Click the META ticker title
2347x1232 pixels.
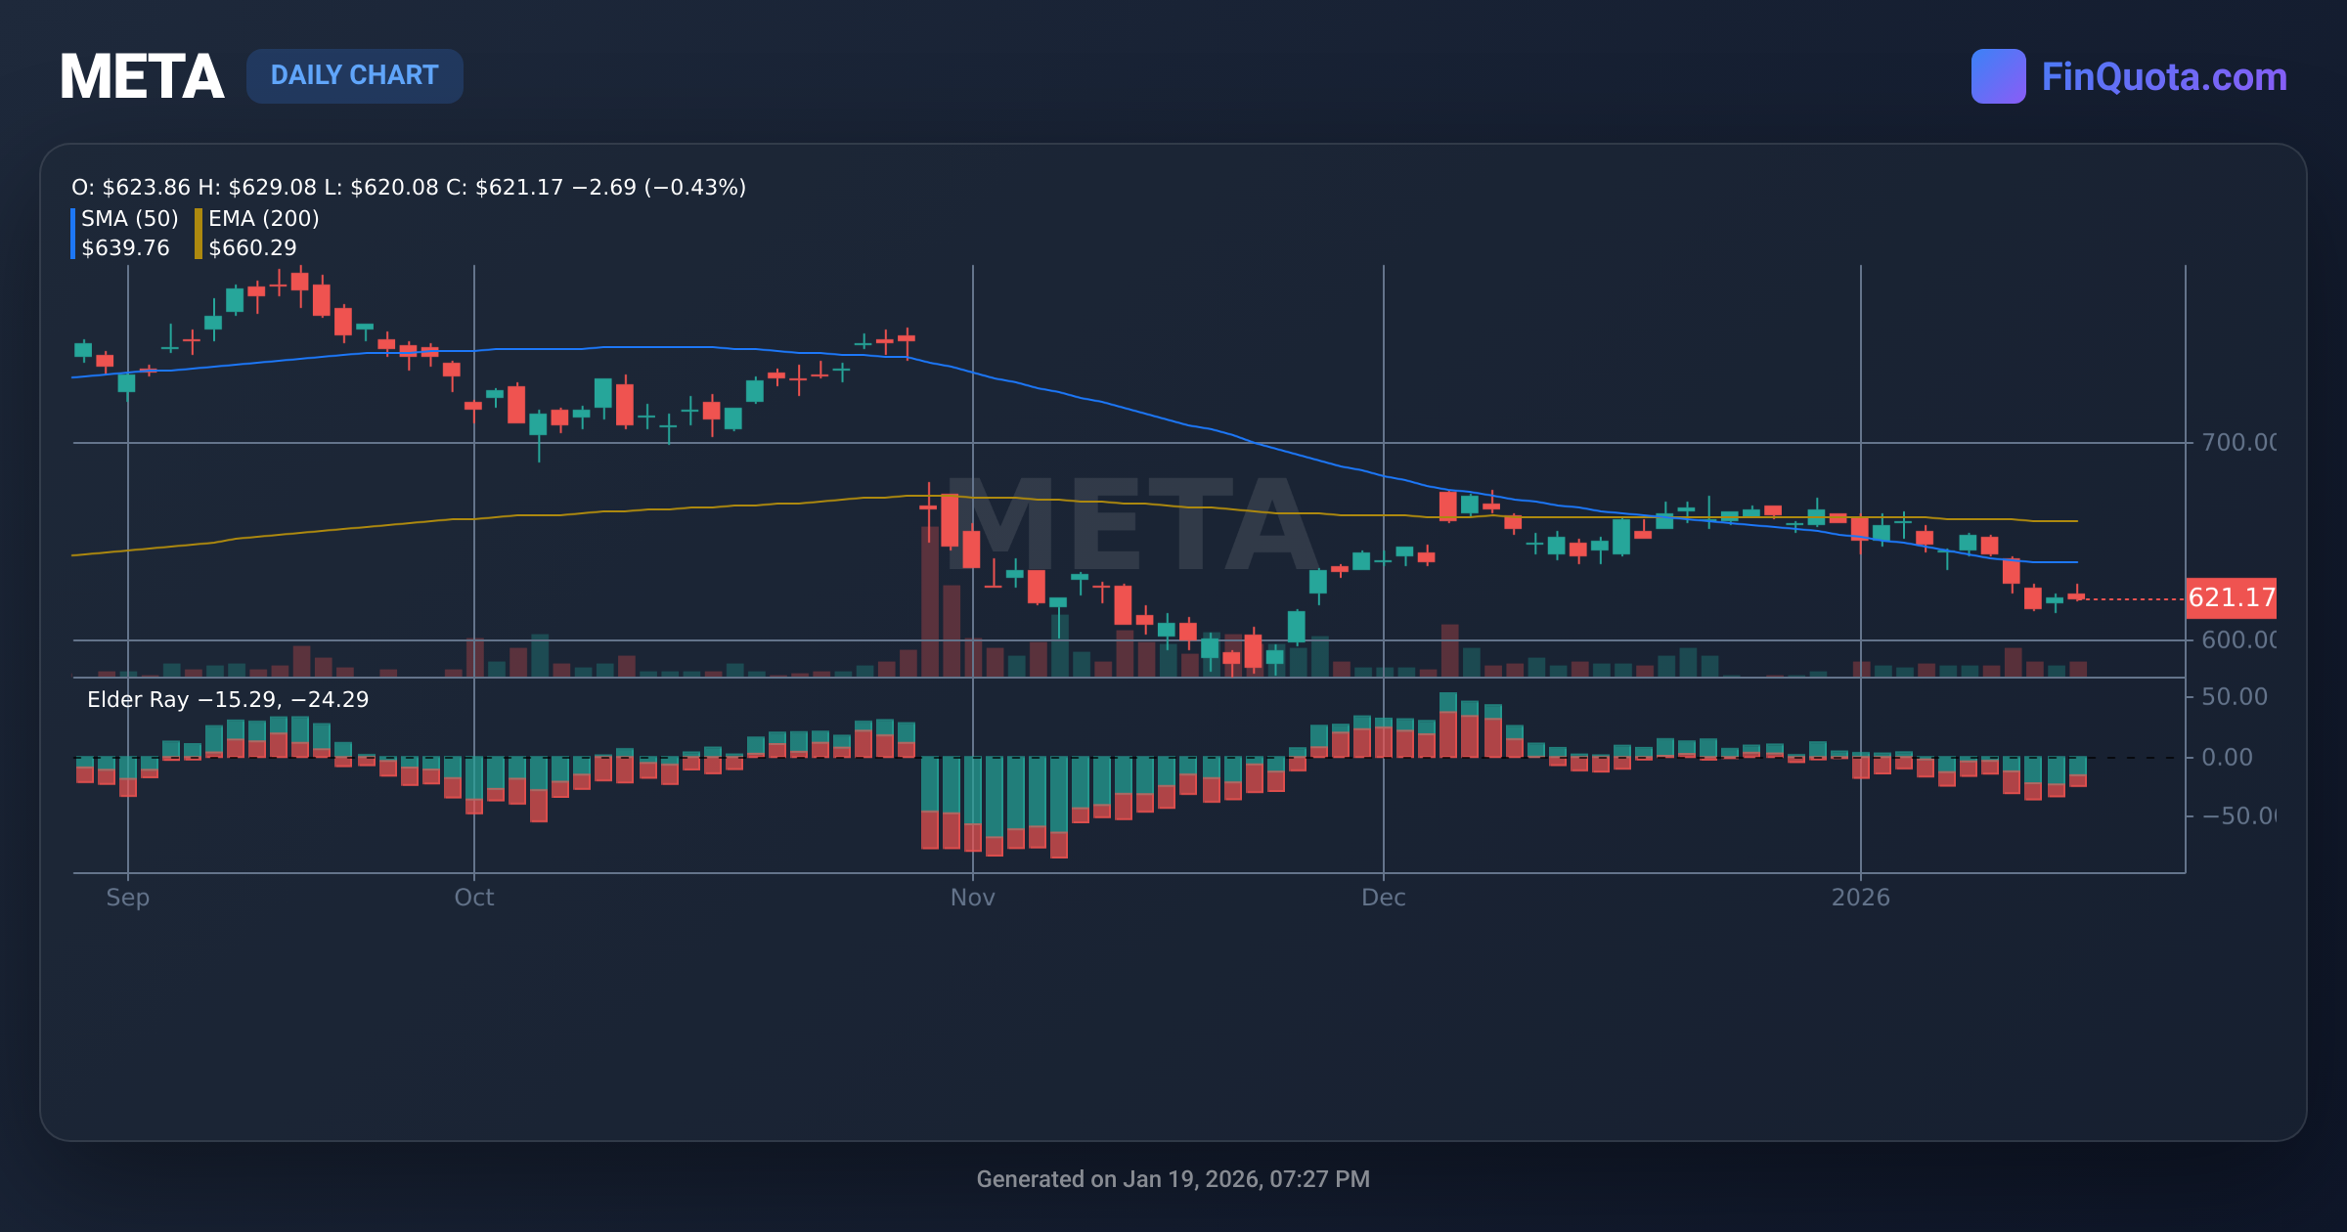click(143, 75)
